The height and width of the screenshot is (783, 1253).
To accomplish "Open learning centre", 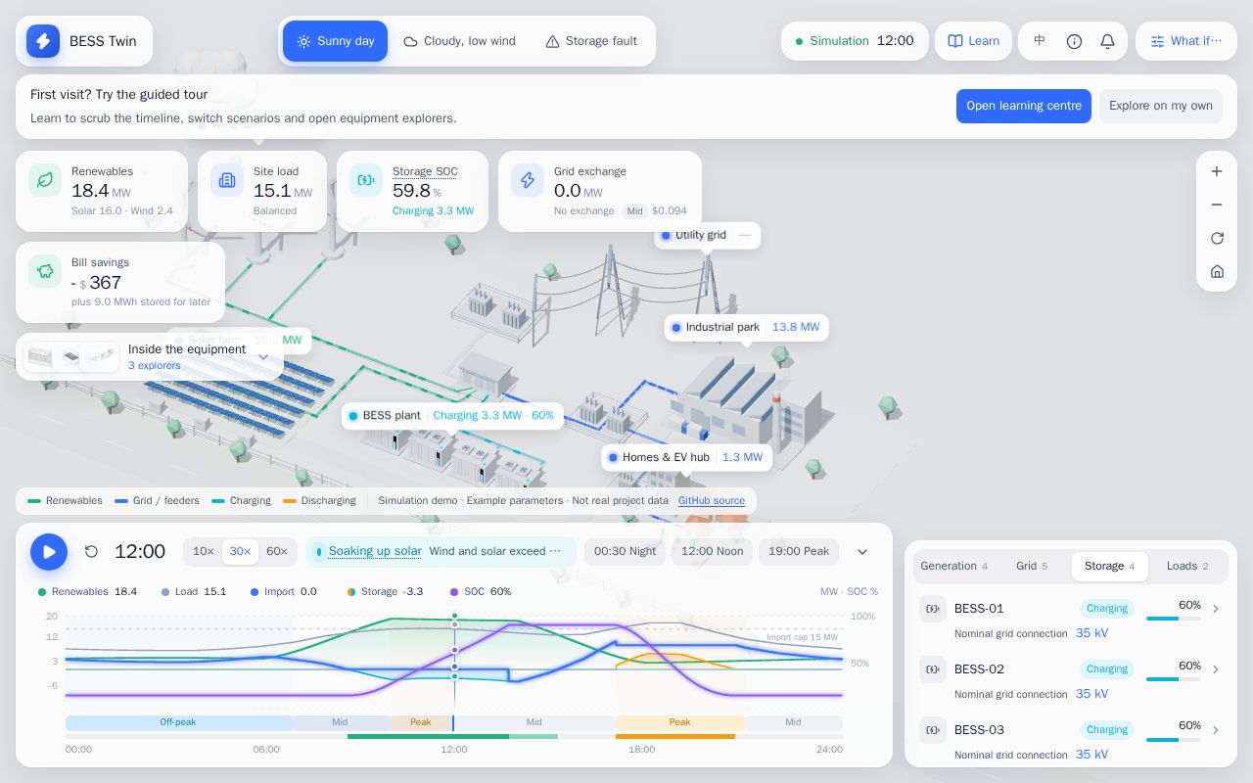I will click(x=1024, y=107).
